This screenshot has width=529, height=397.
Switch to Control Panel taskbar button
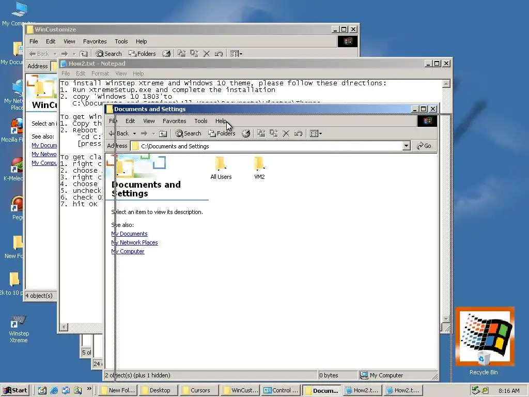(x=282, y=390)
